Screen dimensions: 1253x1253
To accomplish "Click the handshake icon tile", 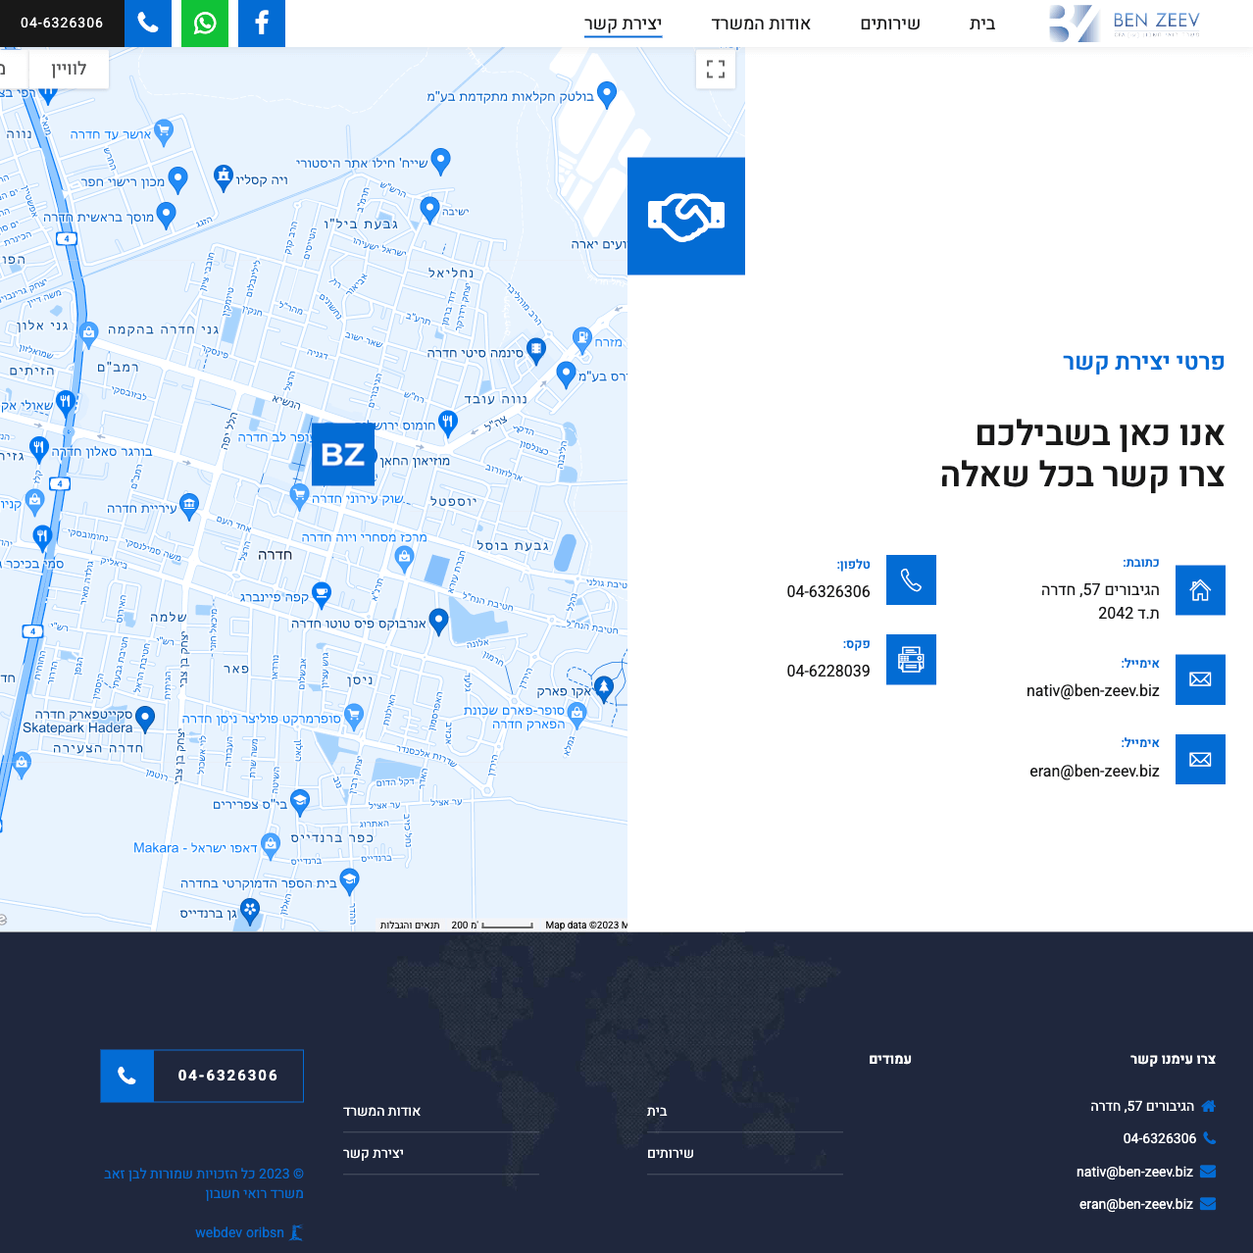I will tap(686, 216).
